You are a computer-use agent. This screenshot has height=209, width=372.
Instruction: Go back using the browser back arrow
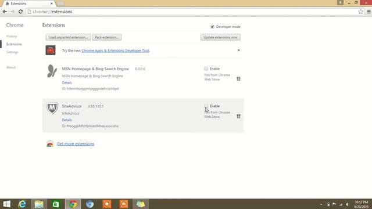pyautogui.click(x=5, y=12)
